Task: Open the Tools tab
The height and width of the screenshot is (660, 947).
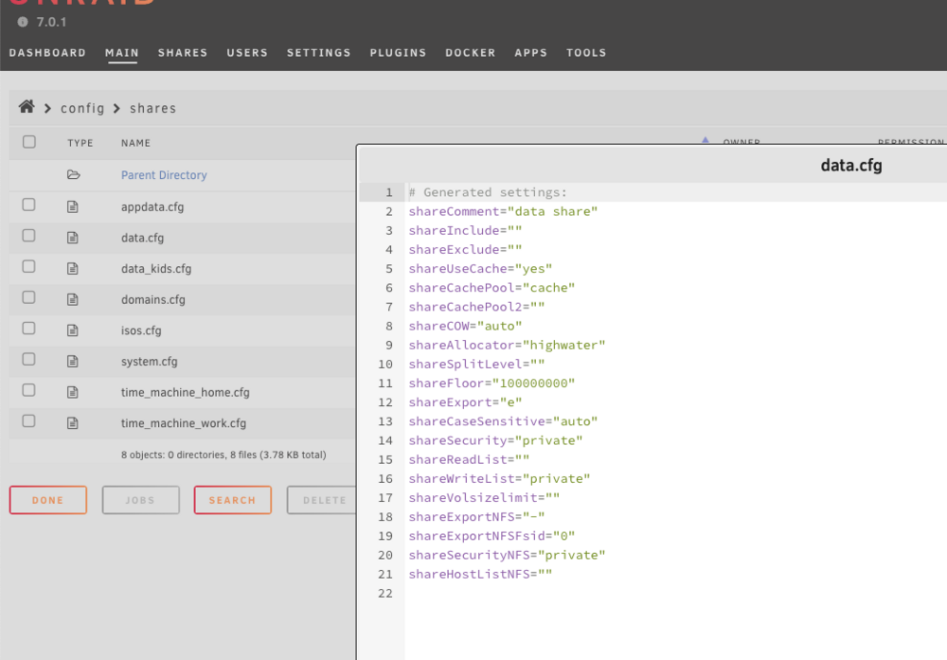Action: pyautogui.click(x=586, y=52)
